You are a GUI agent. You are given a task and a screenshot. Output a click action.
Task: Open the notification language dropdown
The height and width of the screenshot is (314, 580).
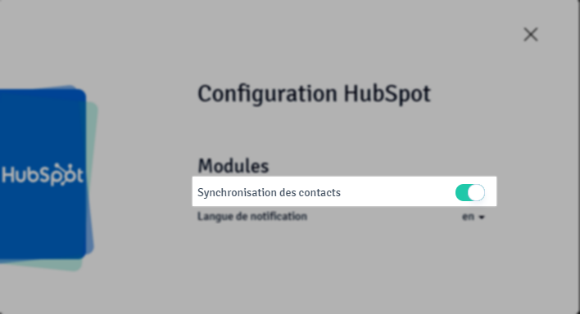coord(474,217)
